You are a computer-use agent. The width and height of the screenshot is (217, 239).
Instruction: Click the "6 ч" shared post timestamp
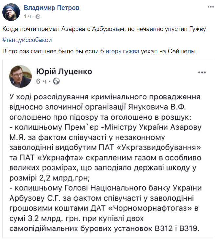click(x=42, y=81)
